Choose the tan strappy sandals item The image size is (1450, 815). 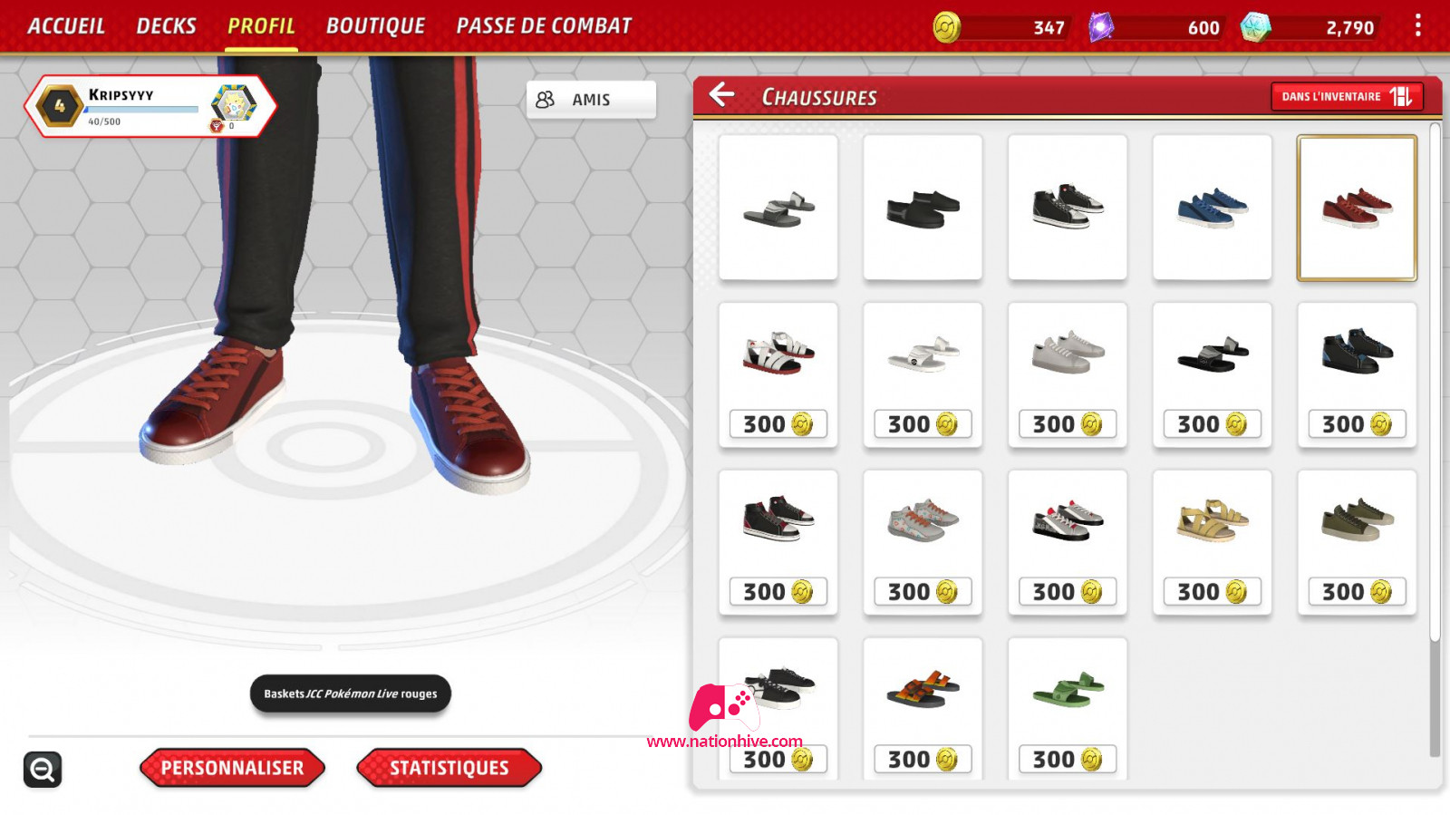coord(1213,542)
